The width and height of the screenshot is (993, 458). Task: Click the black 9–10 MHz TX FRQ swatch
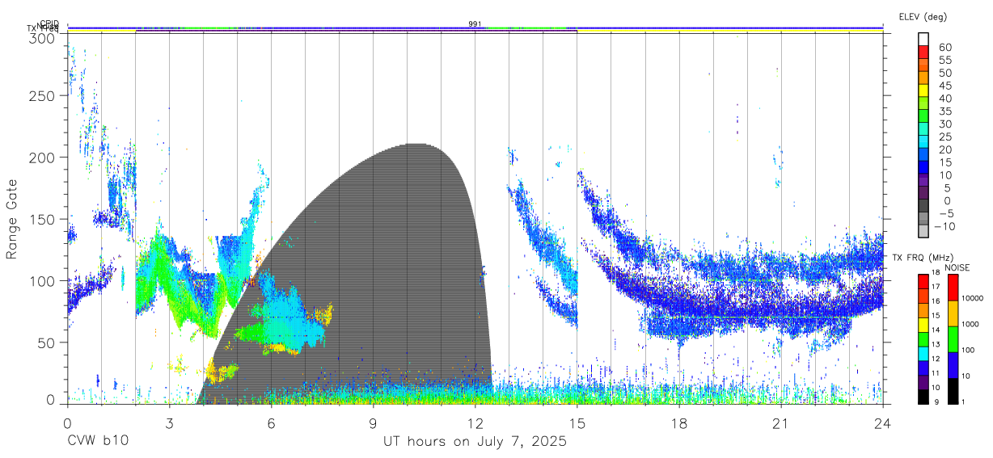[923, 397]
